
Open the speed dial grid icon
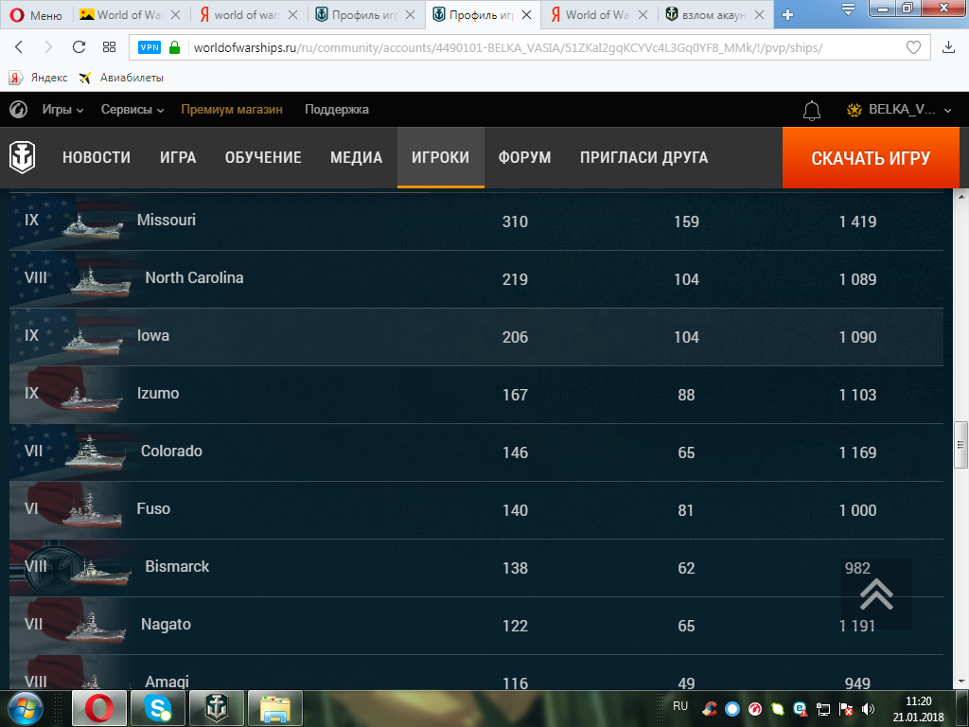pos(110,47)
